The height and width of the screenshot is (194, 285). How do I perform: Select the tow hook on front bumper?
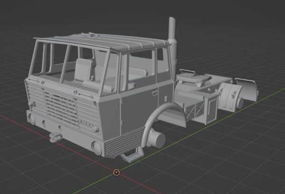point(56,137)
